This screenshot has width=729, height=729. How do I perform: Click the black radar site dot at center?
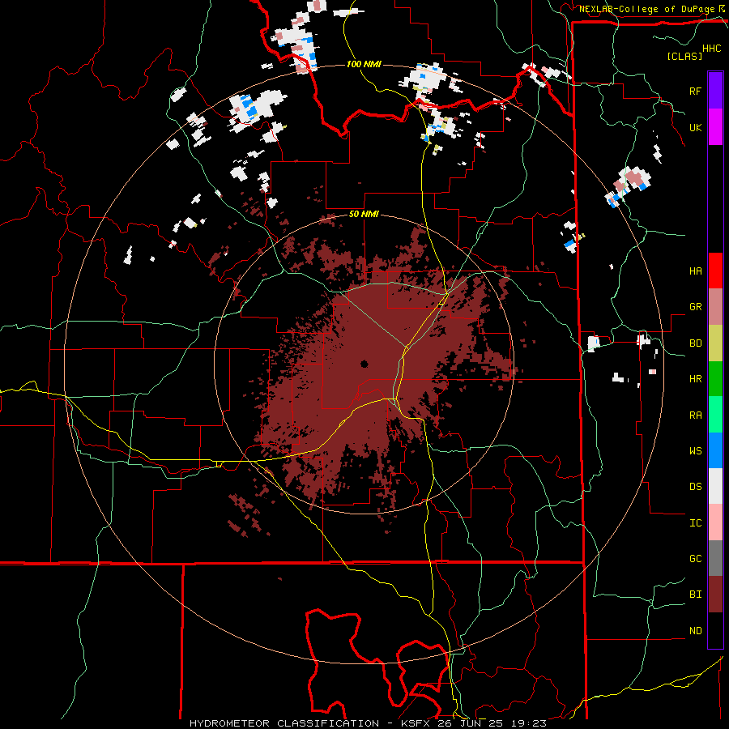tap(364, 364)
